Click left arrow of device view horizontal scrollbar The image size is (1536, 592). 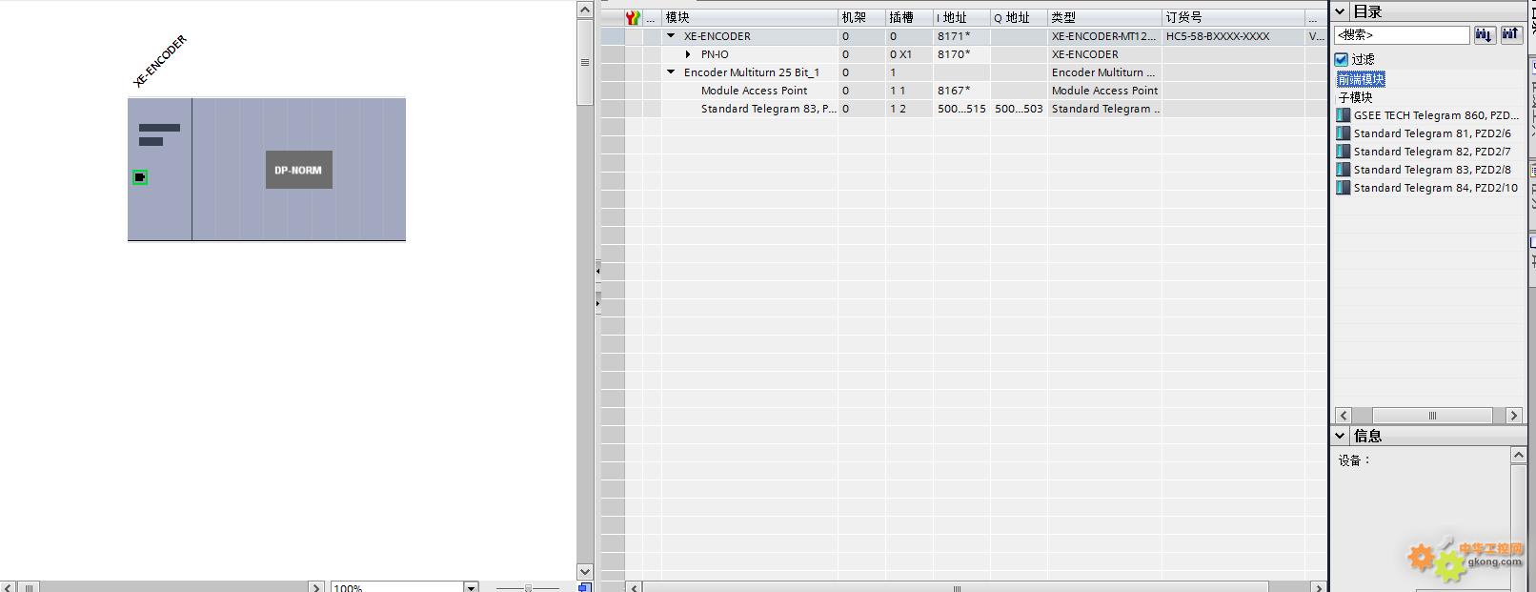pos(8,587)
